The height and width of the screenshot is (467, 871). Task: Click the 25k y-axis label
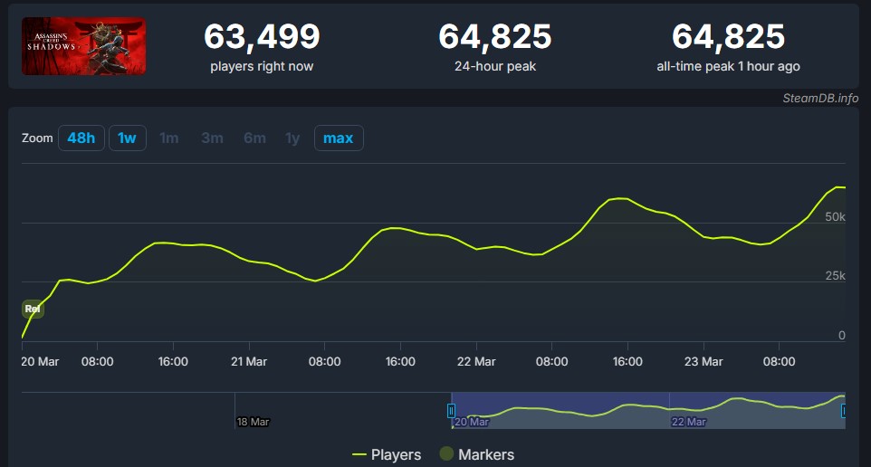[835, 275]
